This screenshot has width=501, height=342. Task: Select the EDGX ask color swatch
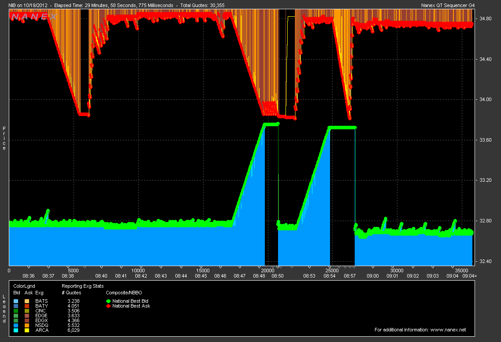pos(27,320)
